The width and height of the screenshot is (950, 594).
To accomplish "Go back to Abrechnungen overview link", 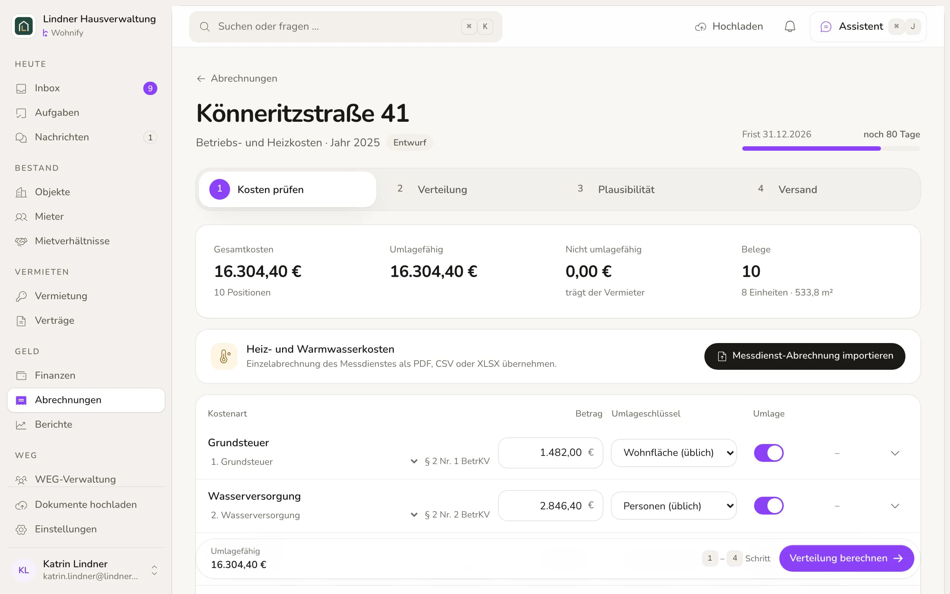I will 237,79.
